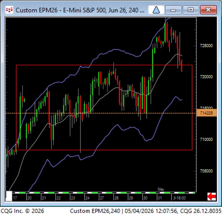Screen dimensions: 222x215
Task: Maximize the EPM26 chart window
Action: click(x=191, y=10)
